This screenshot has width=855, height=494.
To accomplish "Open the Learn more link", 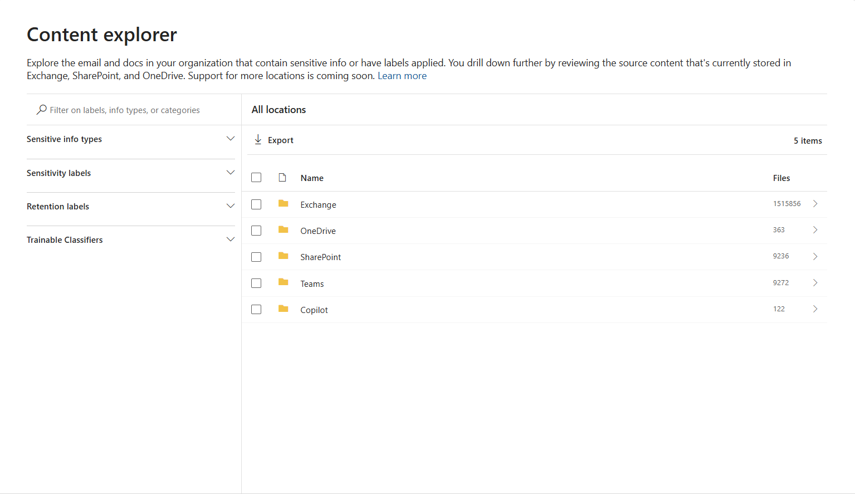I will click(x=402, y=76).
